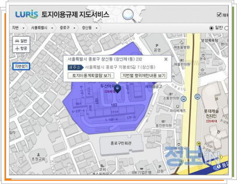
Task: Click the 강원 parking P icon
Action: click(x=160, y=167)
